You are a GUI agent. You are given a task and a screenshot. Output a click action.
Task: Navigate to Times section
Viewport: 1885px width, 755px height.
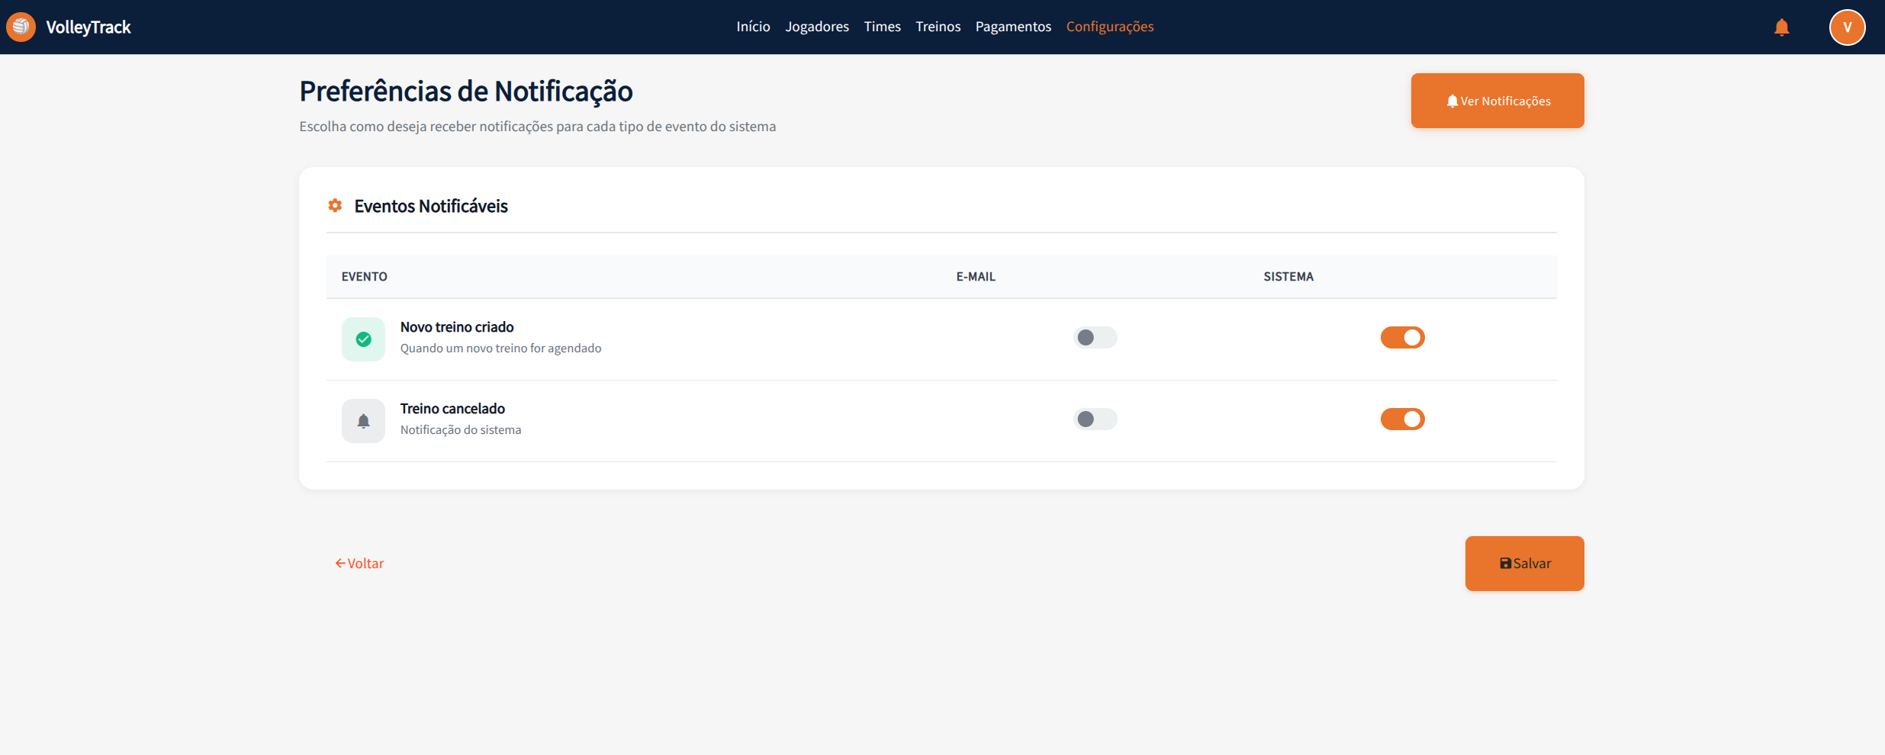[882, 27]
